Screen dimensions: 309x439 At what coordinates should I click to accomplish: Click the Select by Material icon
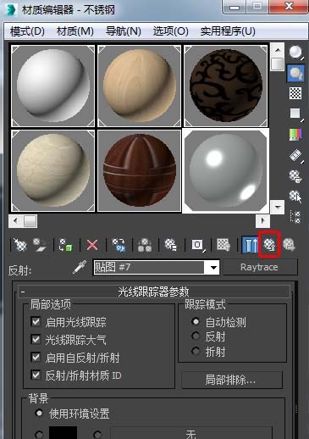[x=295, y=196]
